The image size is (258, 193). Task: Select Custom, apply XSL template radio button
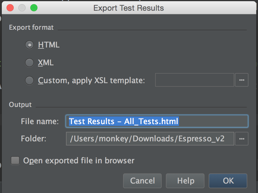click(29, 80)
